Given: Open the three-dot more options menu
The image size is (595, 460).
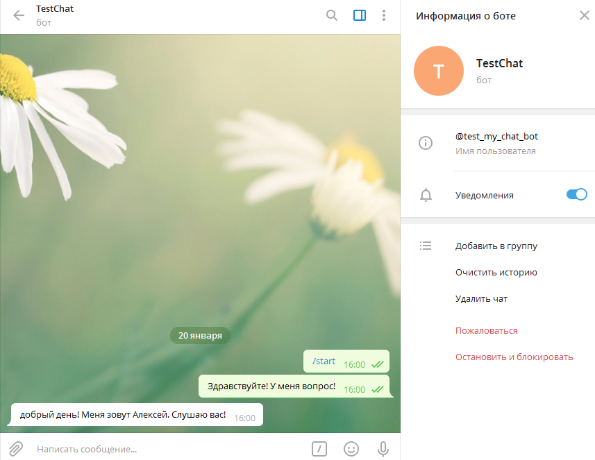Looking at the screenshot, I should point(384,15).
